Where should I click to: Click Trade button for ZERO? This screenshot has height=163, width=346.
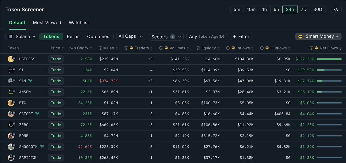pyautogui.click(x=56, y=124)
